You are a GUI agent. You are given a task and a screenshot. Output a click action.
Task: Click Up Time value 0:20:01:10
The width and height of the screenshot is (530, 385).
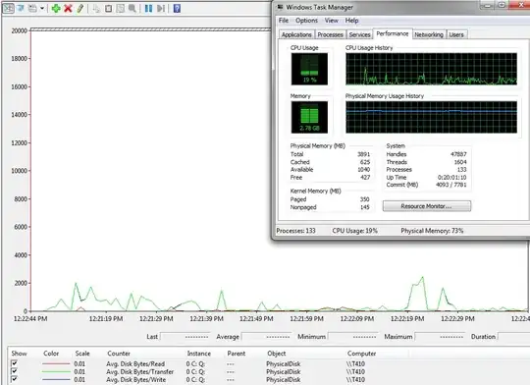[451, 177]
